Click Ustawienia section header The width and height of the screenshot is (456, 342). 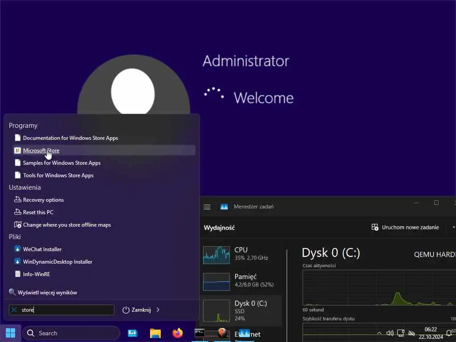(25, 187)
